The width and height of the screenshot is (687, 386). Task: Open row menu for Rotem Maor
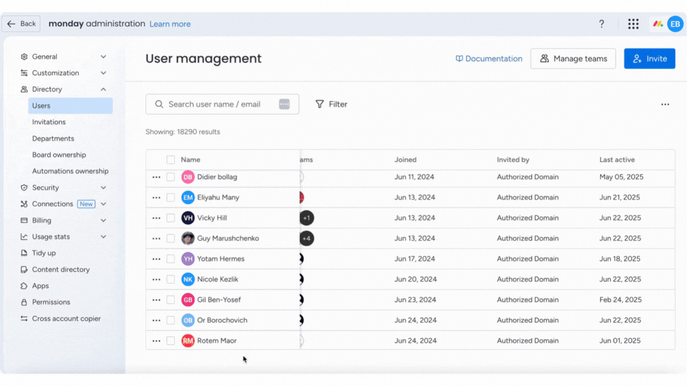tap(156, 341)
